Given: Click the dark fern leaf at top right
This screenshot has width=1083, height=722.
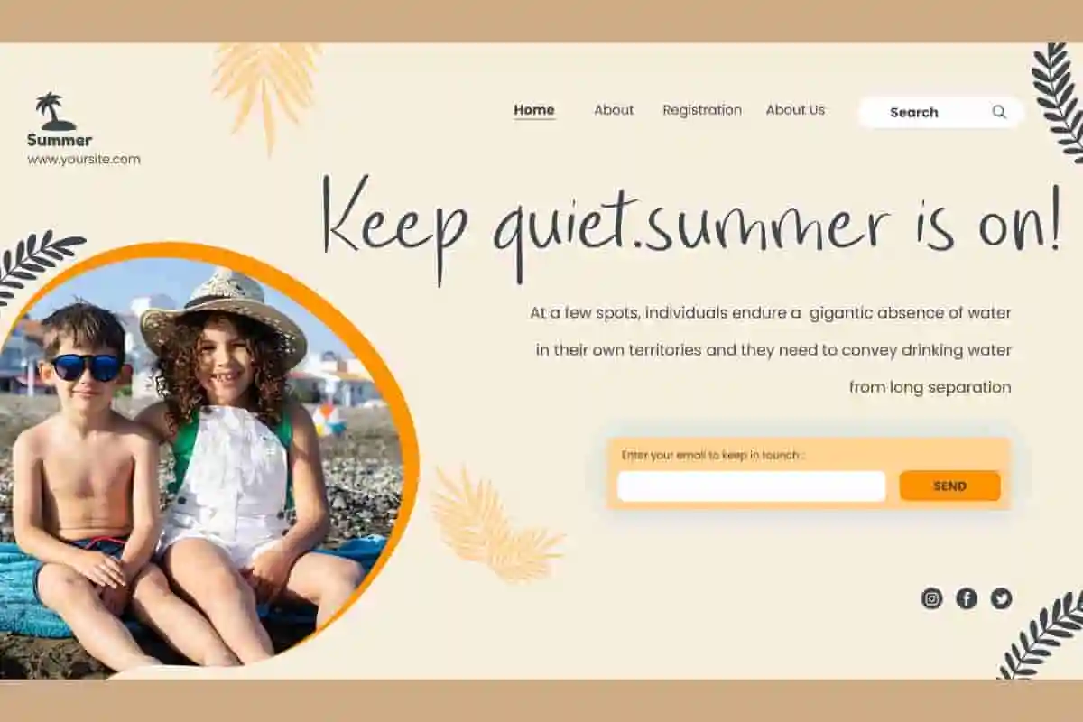Looking at the screenshot, I should (x=1060, y=101).
